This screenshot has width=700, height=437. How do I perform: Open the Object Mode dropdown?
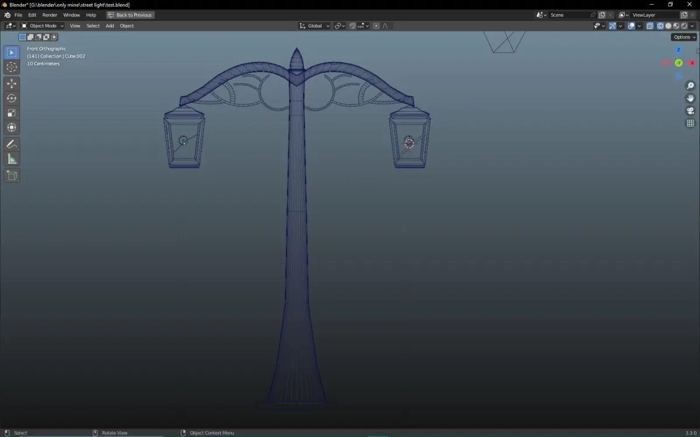(43, 26)
